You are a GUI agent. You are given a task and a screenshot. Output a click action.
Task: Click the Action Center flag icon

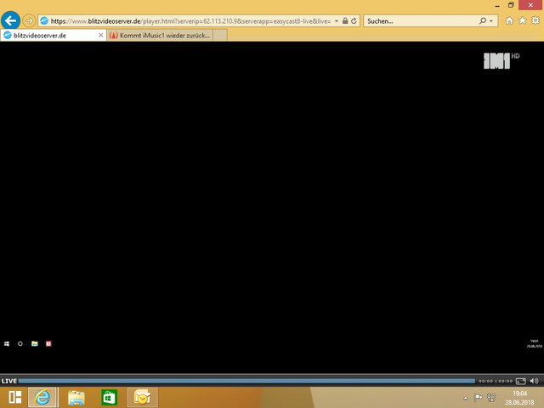coord(478,398)
